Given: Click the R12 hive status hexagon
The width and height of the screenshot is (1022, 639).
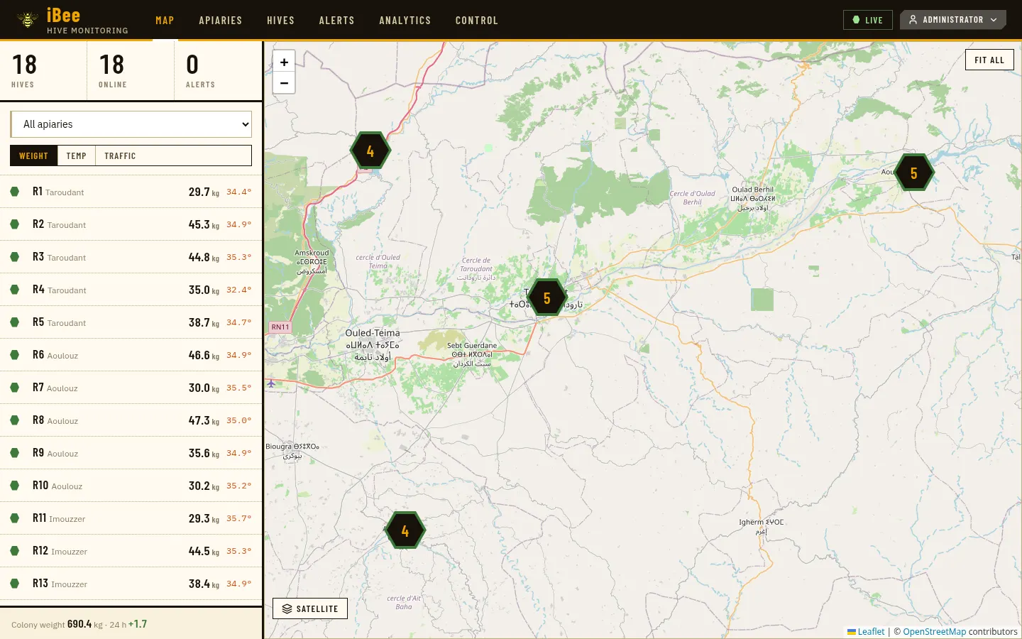Looking at the screenshot, I should point(14,551).
